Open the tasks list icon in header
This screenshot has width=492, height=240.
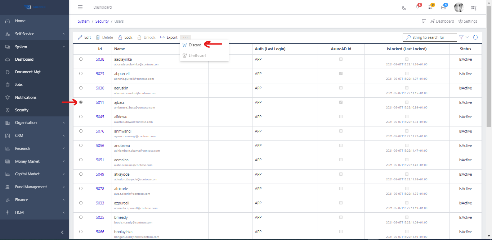pos(430,8)
